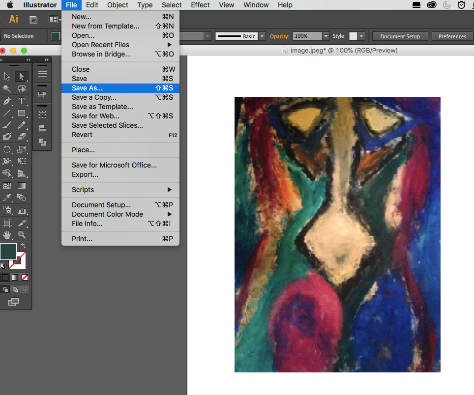Select the Blend tool
Screen dimensions: 474x395
[22, 197]
